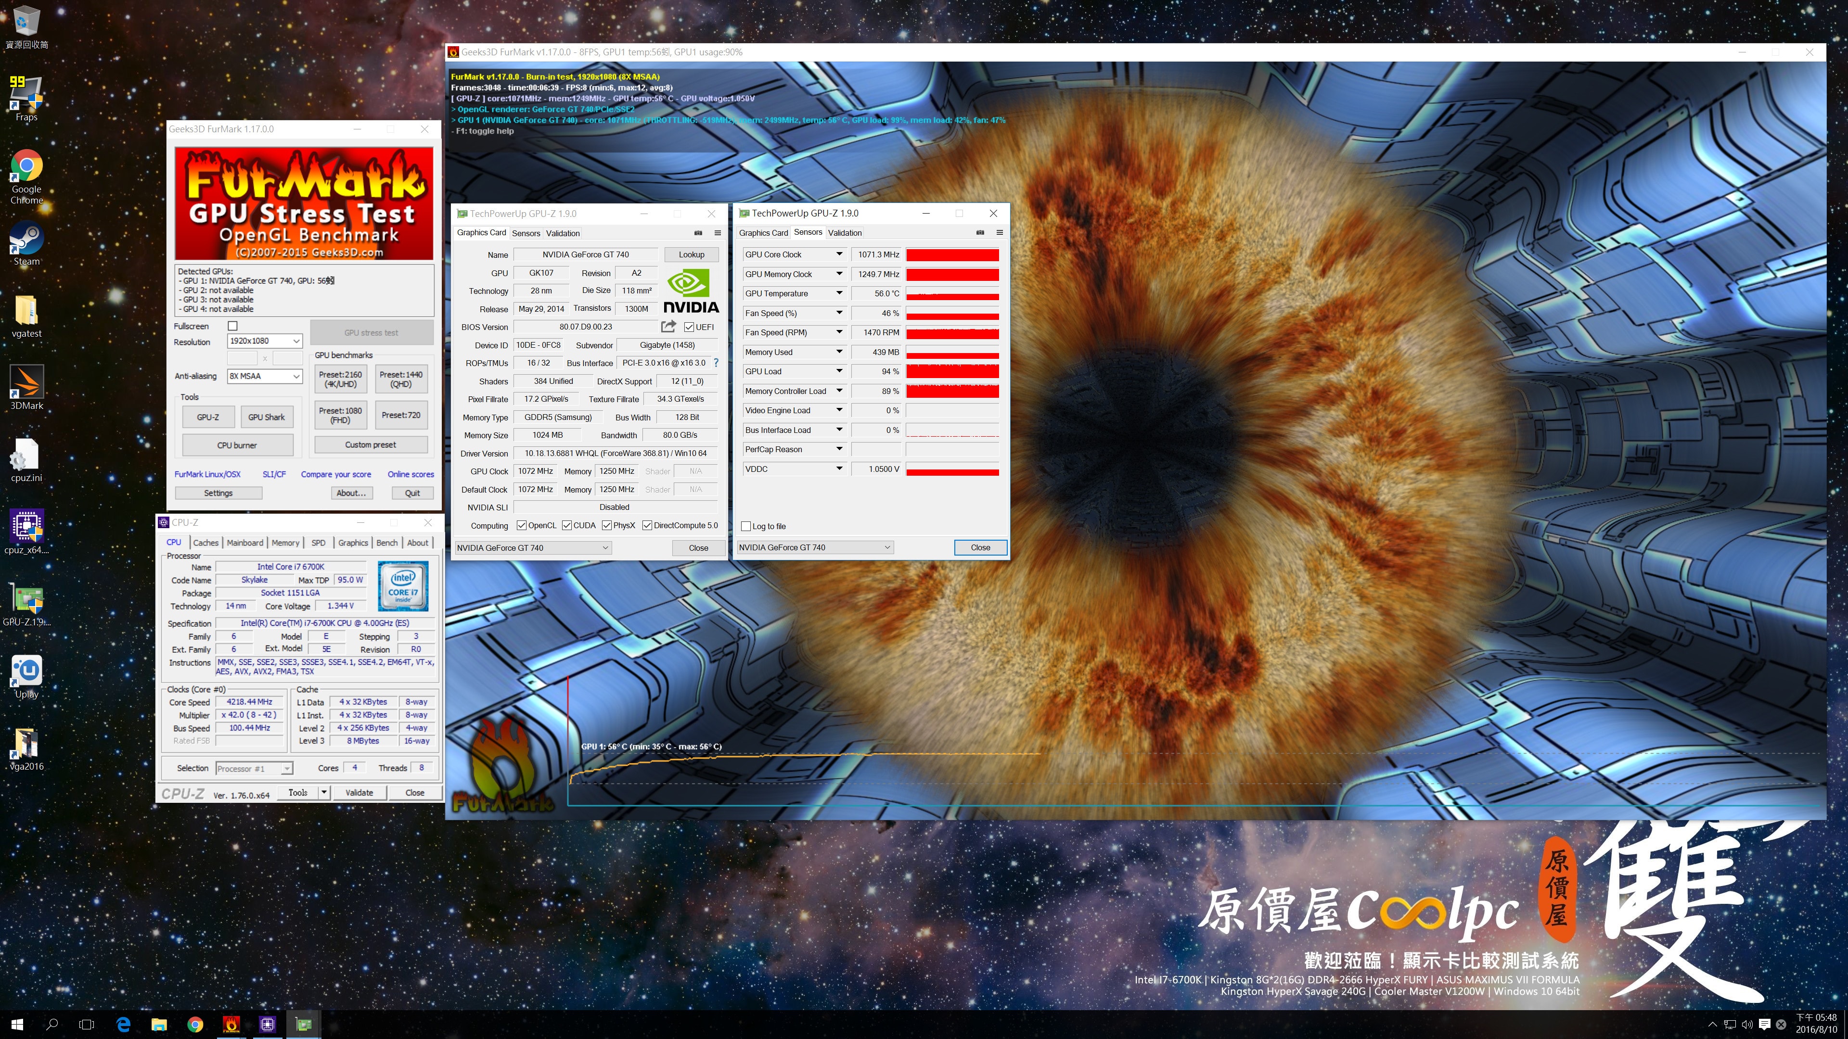
Task: Click the custom resolution width input field
Action: (243, 358)
